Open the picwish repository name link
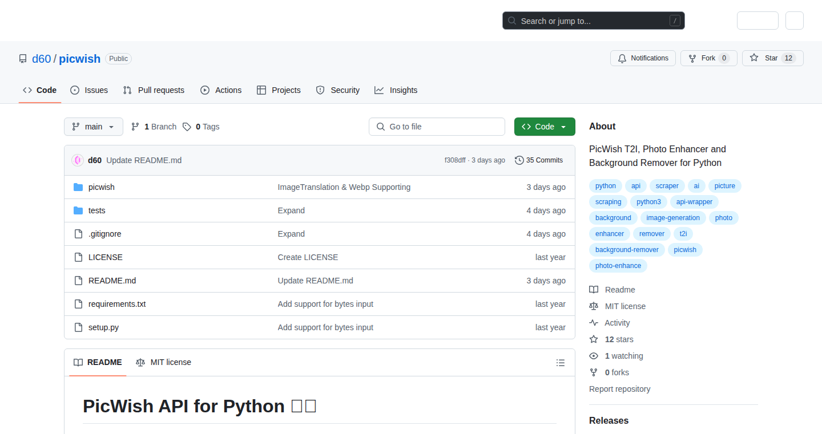The image size is (822, 434). click(x=80, y=59)
